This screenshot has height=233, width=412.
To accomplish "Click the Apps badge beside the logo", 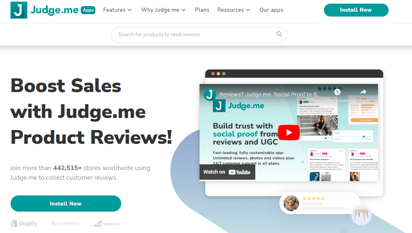I will (x=88, y=10).
